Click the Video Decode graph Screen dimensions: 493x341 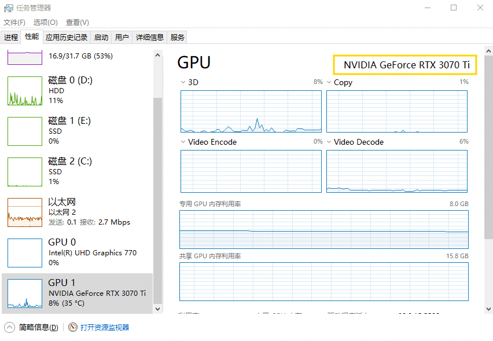tap(397, 171)
